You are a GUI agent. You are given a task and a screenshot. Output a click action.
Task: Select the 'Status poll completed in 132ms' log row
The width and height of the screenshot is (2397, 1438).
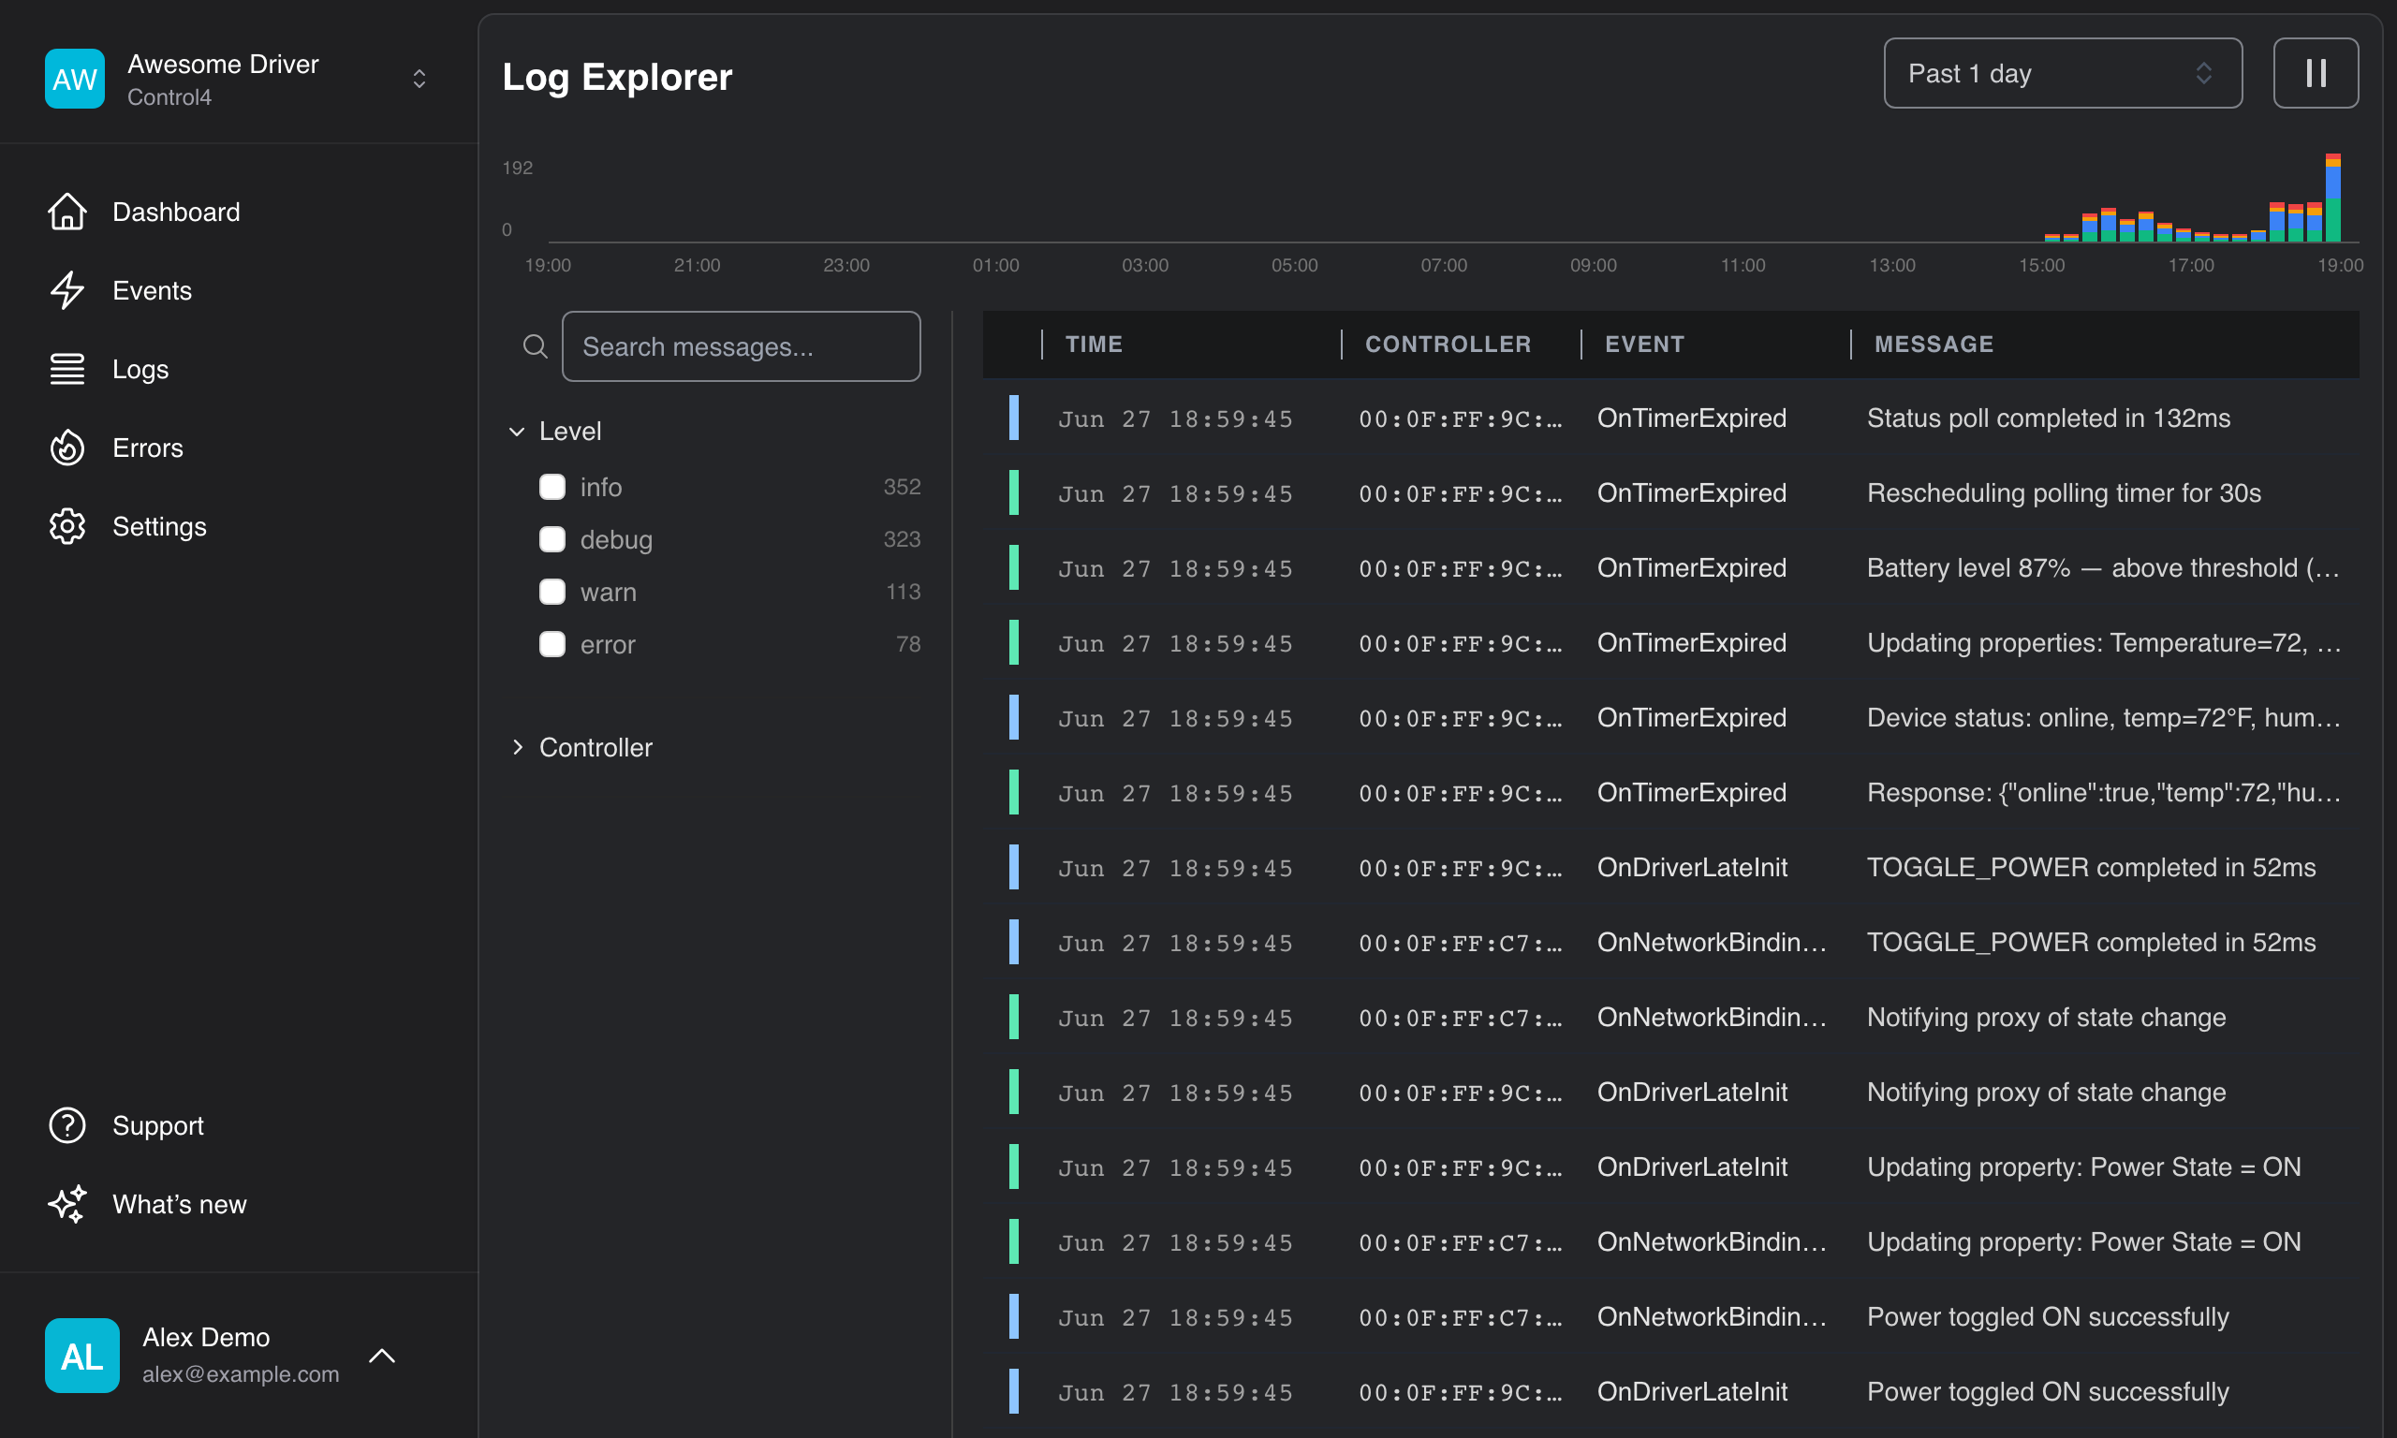pos(1670,418)
